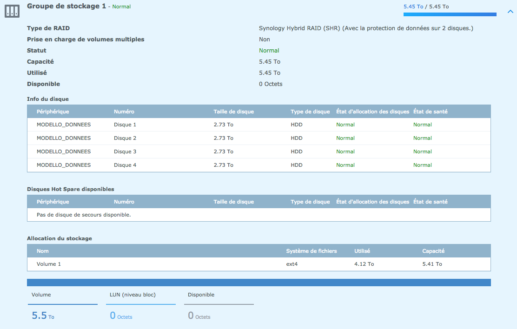Click the Utilisé header in Allocation du stockage
517x329 pixels.
click(x=362, y=251)
